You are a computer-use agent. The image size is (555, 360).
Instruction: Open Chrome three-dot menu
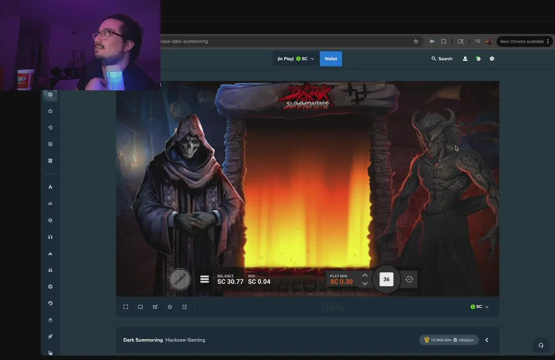tap(548, 41)
